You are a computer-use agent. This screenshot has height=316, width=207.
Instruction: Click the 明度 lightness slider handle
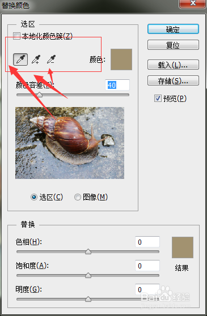pyautogui.click(x=88, y=299)
